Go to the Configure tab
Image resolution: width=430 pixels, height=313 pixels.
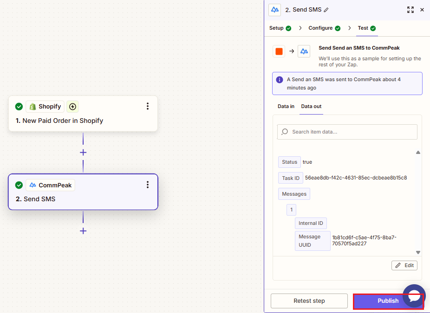(325, 28)
